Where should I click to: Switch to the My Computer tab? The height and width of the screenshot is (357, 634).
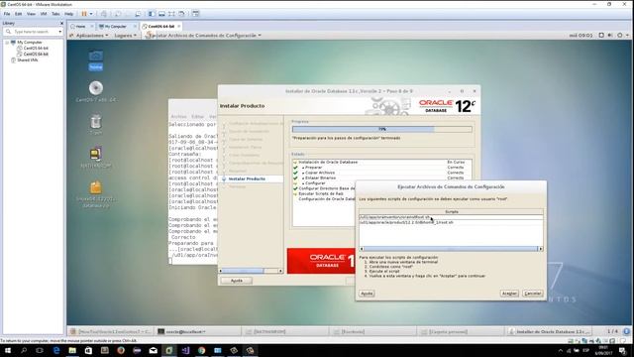115,27
